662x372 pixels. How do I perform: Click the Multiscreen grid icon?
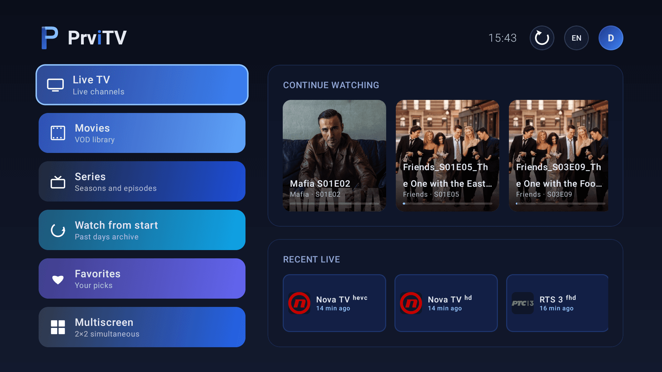[58, 327]
